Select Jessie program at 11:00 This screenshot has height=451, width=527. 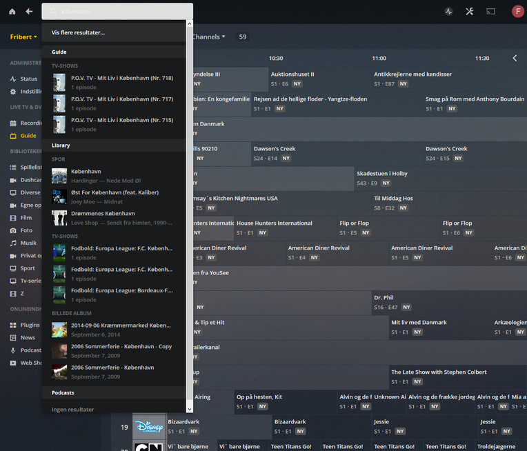click(425, 427)
